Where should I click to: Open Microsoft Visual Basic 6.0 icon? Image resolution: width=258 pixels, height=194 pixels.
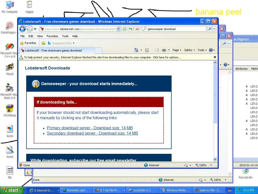click(9, 91)
